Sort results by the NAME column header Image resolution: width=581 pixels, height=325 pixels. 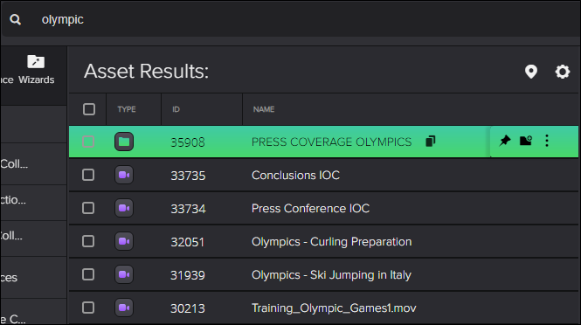[x=264, y=109]
